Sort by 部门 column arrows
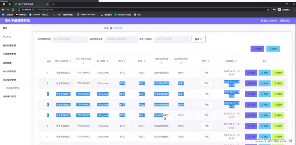Screen dimensions: 296x145 coord(125,61)
